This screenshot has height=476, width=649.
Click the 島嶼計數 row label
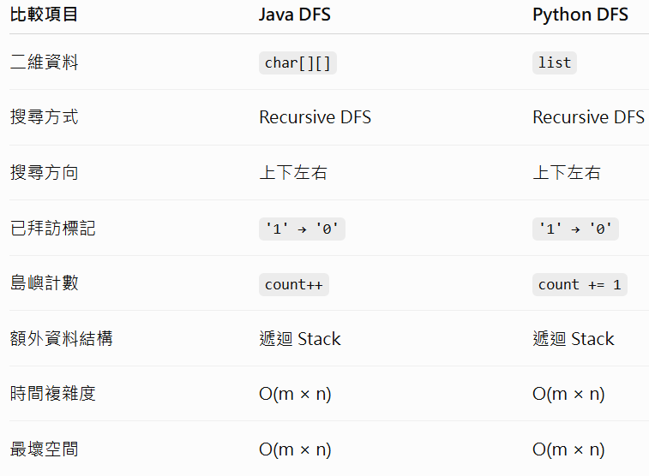point(44,283)
